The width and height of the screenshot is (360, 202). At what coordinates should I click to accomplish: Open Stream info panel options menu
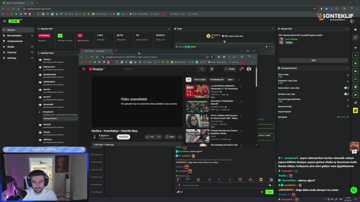coord(347,29)
